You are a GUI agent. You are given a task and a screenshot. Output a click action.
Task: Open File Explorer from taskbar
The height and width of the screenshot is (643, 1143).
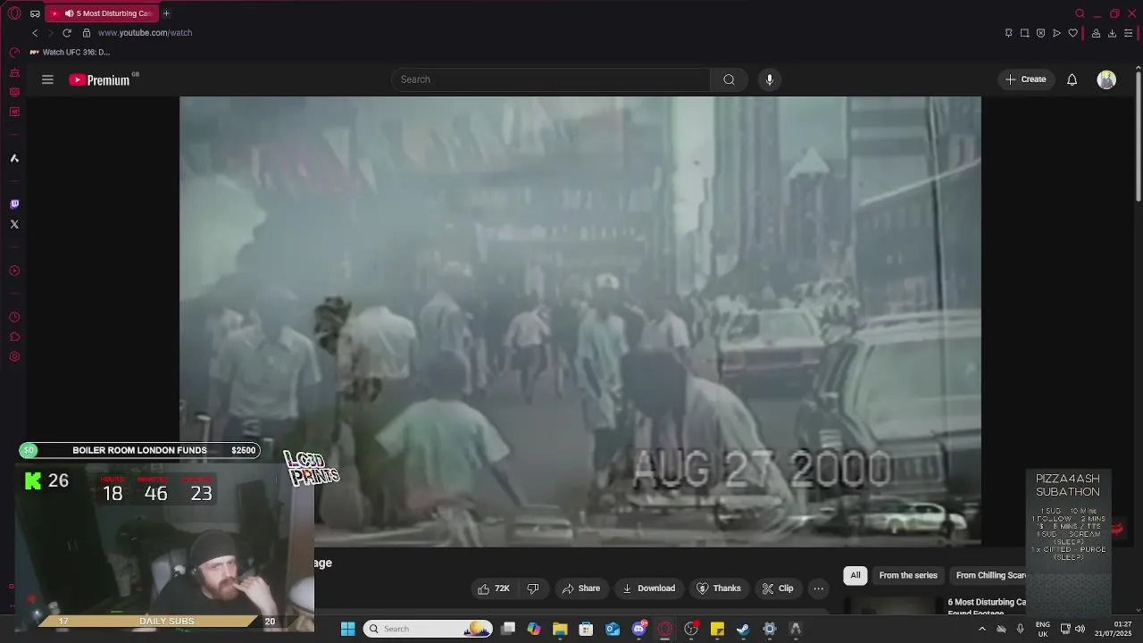point(560,629)
